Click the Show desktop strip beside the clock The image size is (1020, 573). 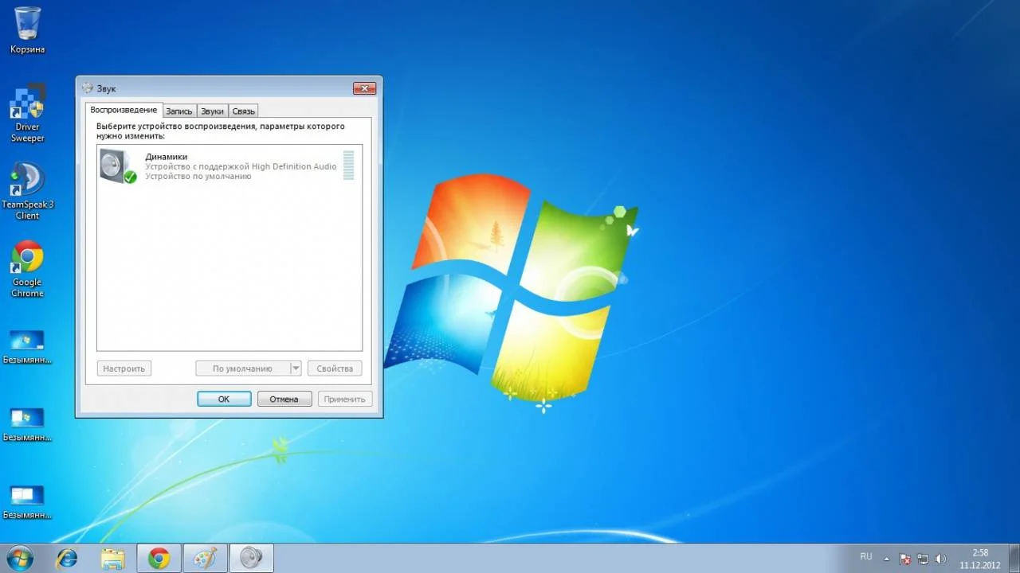[1014, 559]
